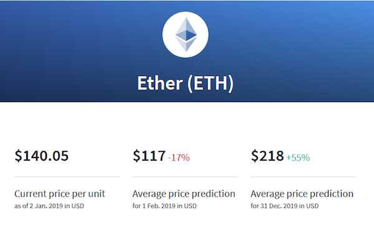Click the green +55% change indicator
Image resolution: width=374 pixels, height=226 pixels.
(x=298, y=158)
